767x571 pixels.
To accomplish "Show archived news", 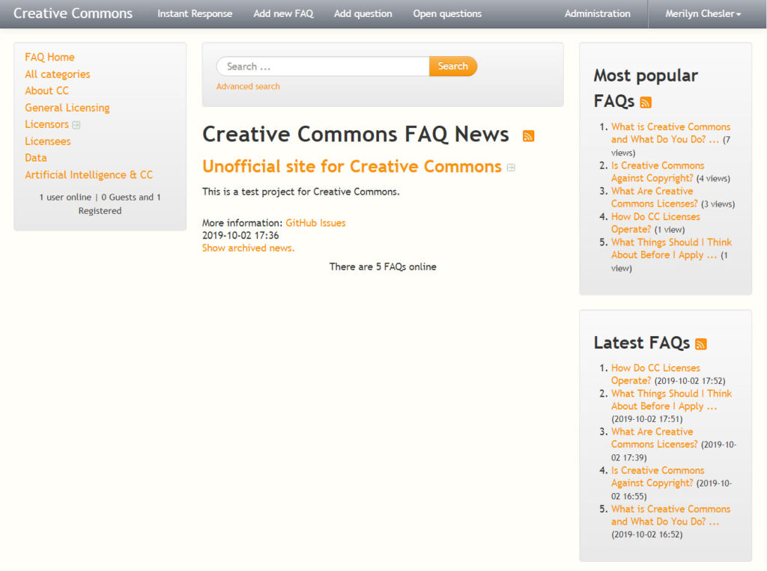I will pyautogui.click(x=248, y=248).
